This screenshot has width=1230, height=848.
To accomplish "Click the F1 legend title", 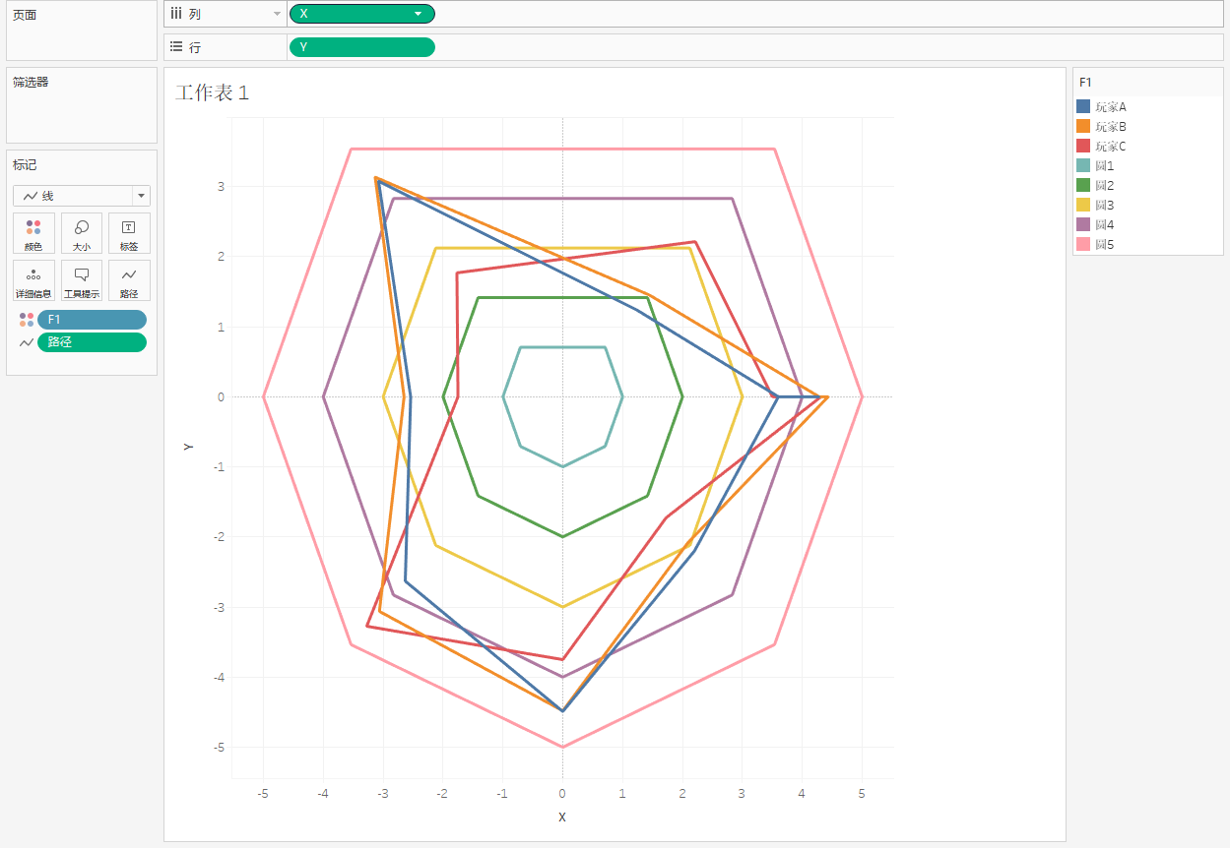I will pos(1085,83).
